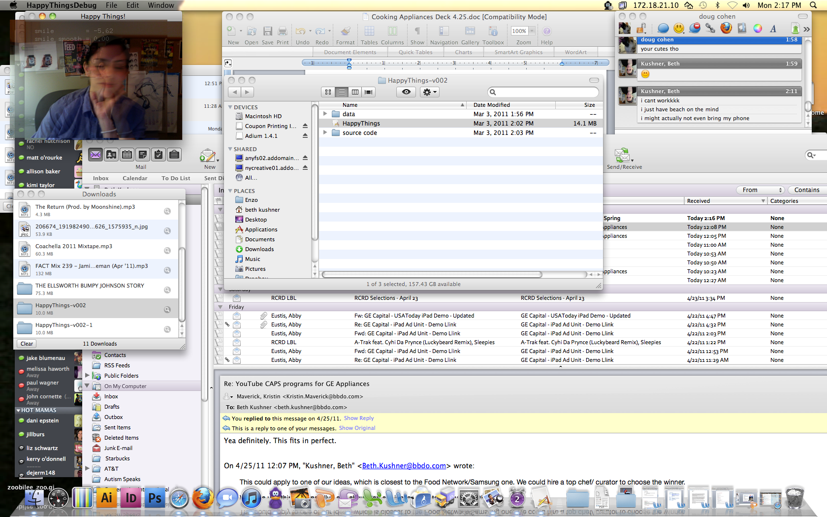Collapse the SHARED section in Finder sidebar
This screenshot has height=517, width=827.
point(230,149)
